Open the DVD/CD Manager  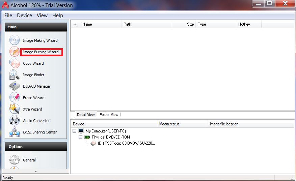(x=37, y=86)
